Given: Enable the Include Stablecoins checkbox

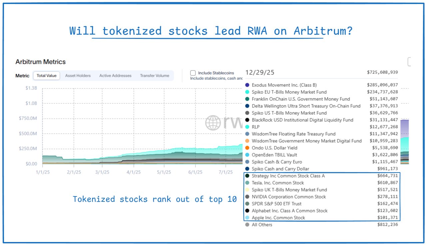Looking at the screenshot, I should coord(193,73).
